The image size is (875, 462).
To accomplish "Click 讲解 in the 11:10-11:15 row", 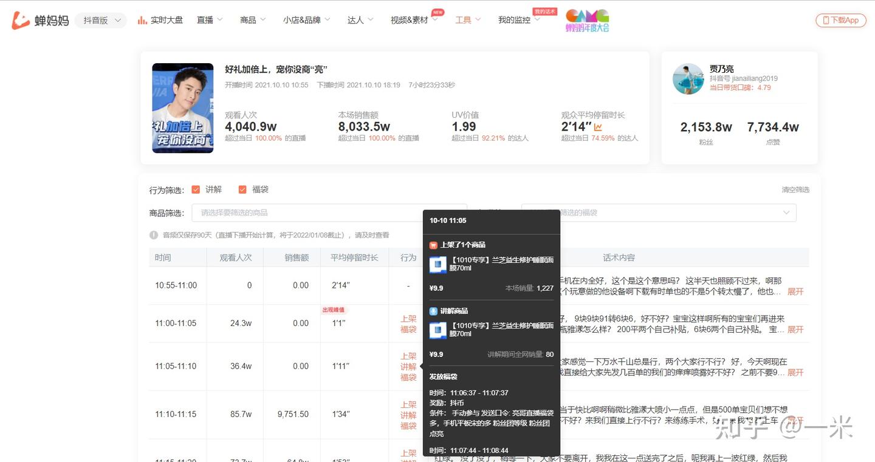I will (408, 415).
